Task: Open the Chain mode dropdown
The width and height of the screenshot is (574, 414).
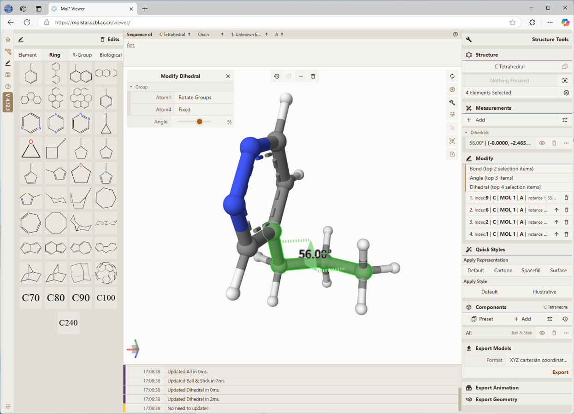Action: (x=210, y=35)
